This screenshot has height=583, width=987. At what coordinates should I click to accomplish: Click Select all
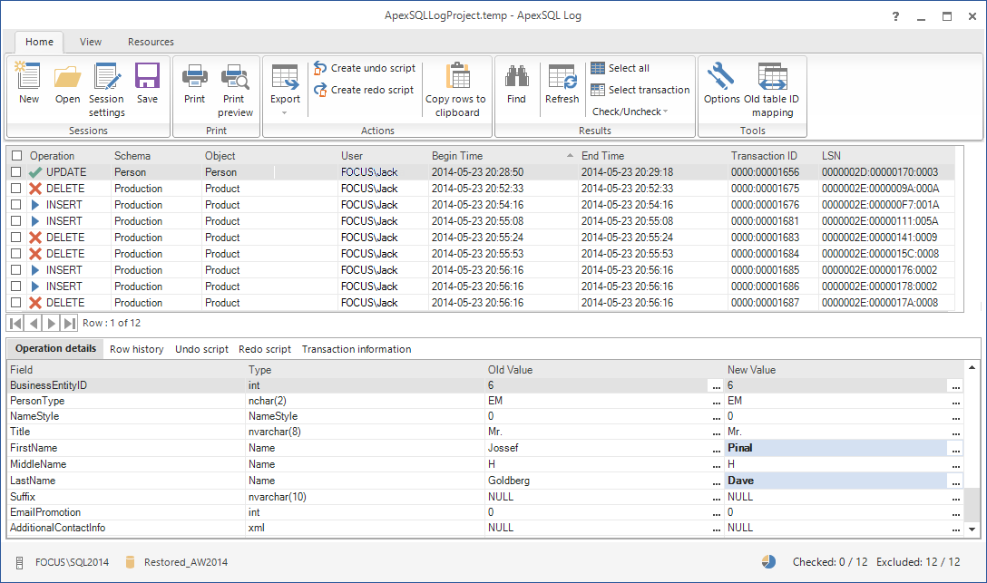[x=620, y=68]
